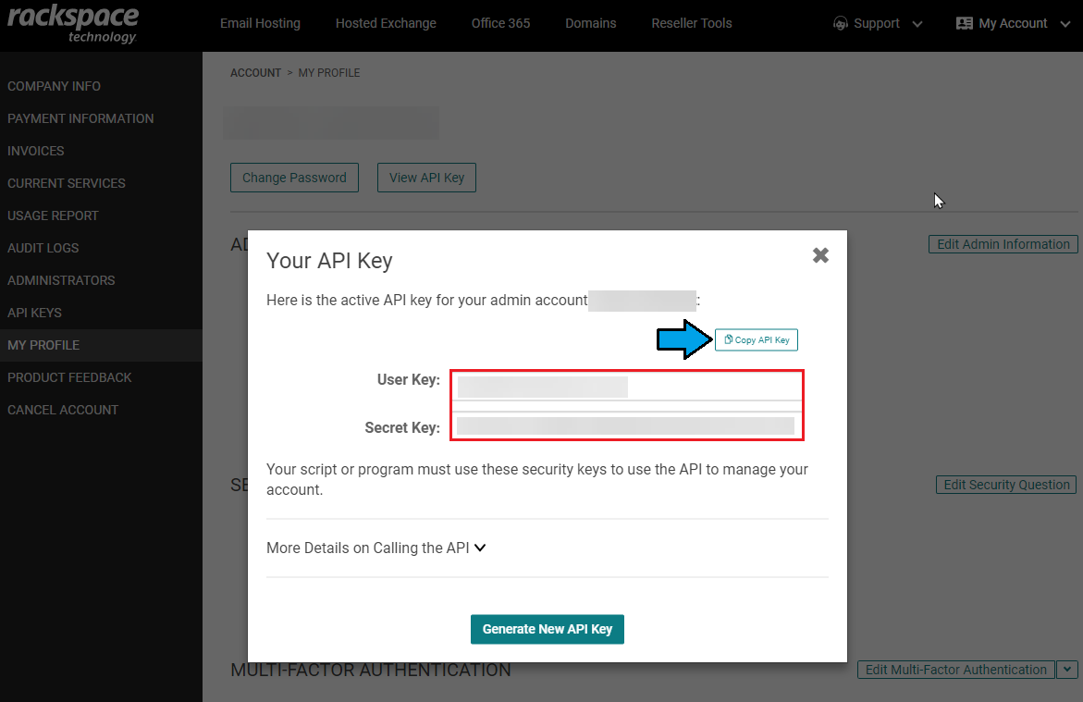Click the Rackspace Technology logo
Screen dimensions: 1083x702
[72, 23]
